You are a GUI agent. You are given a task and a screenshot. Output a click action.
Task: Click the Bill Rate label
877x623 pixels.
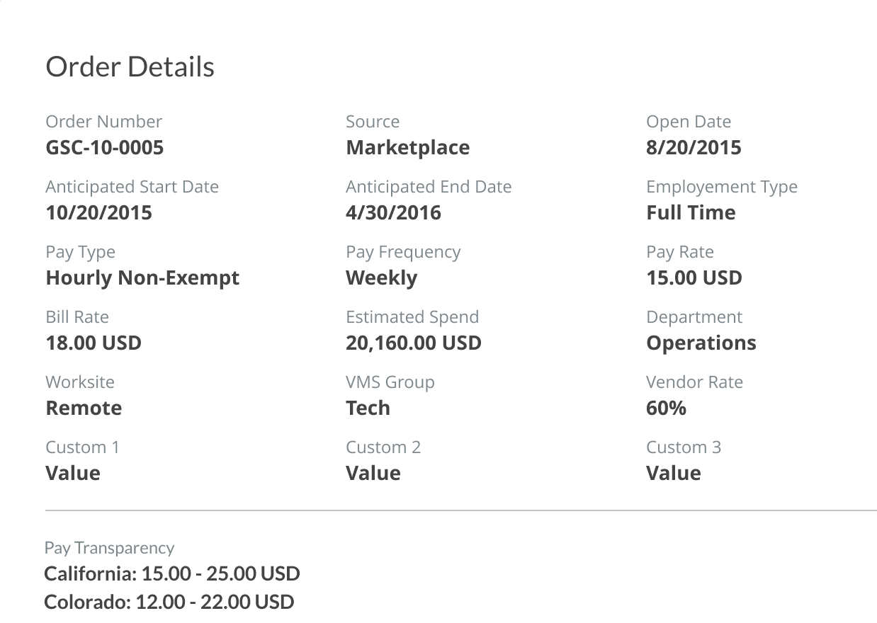click(77, 317)
